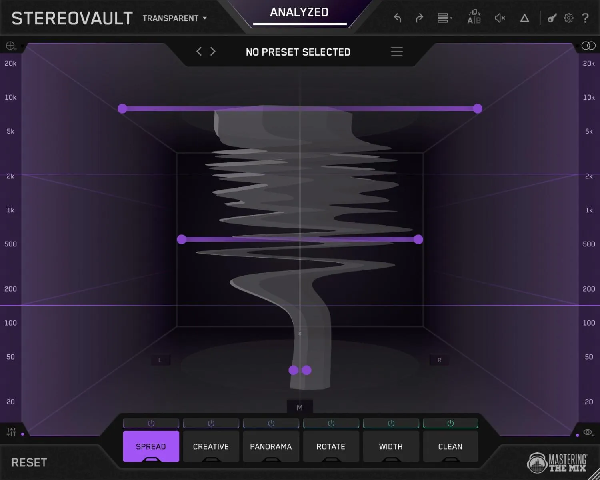Screen dimensions: 600x480
Task: Click the left handle of the upper width bar
Action: pos(122,108)
